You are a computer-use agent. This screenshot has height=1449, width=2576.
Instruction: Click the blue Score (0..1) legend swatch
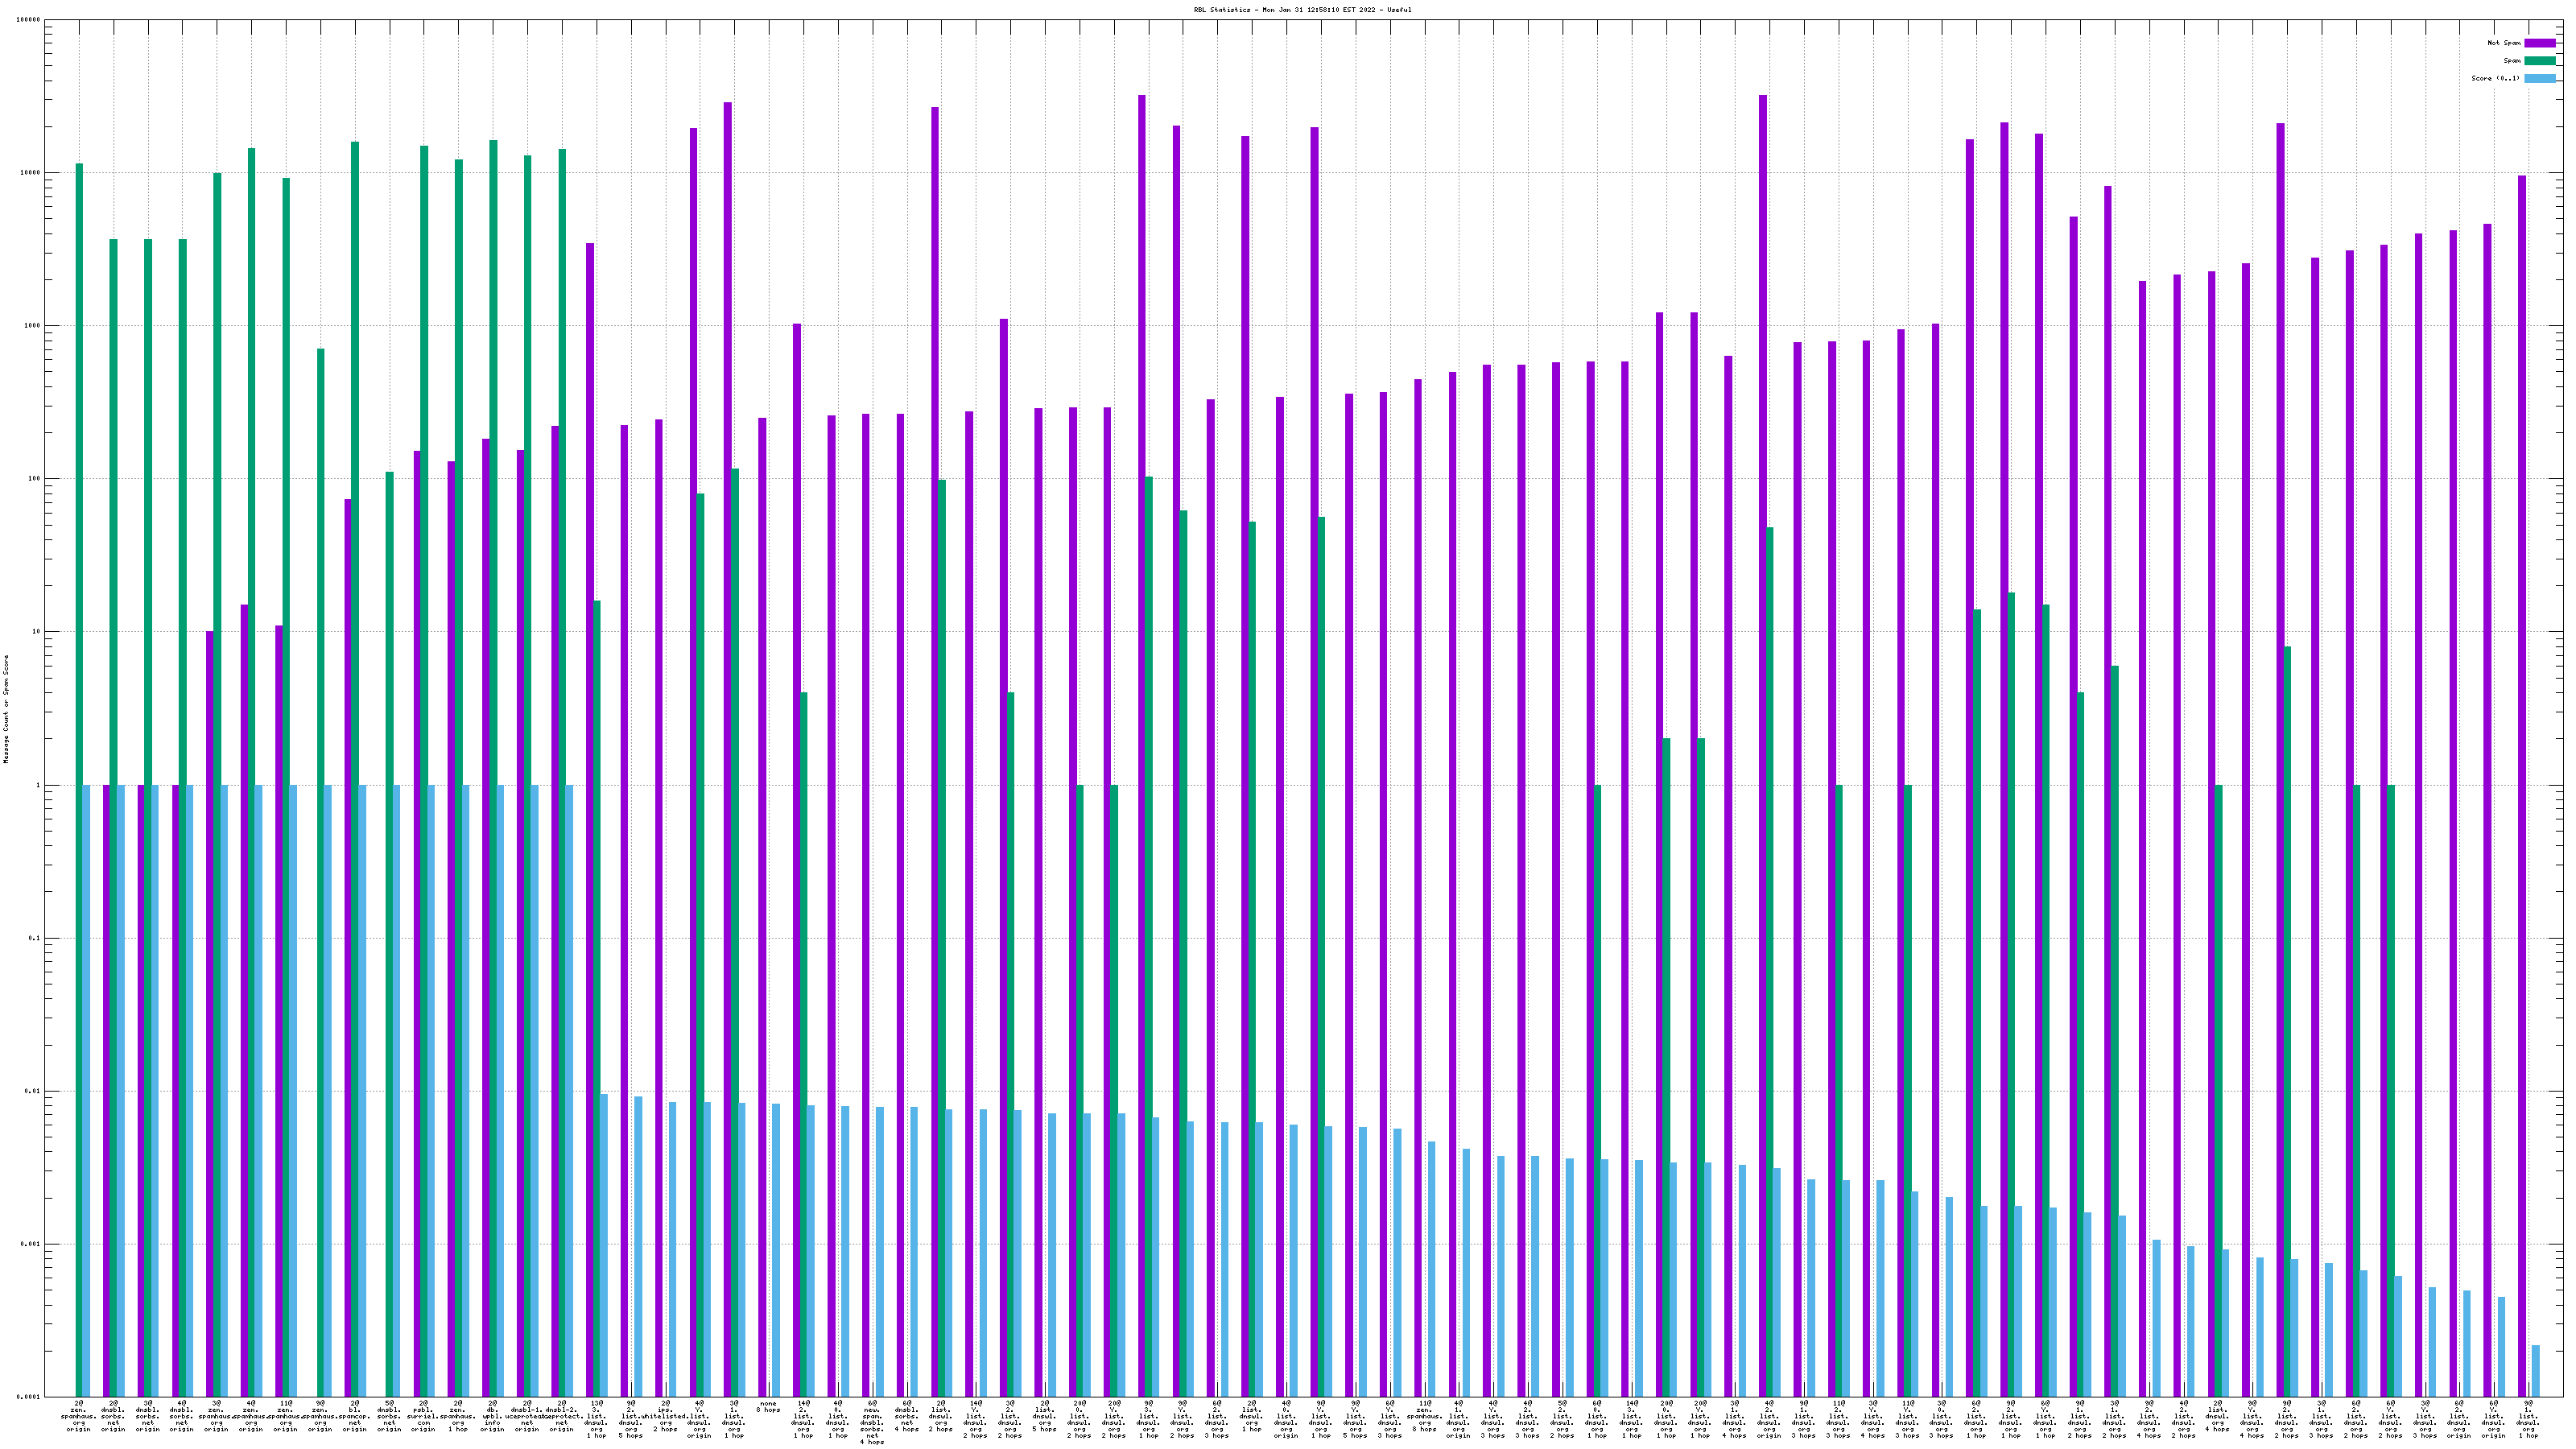2539,78
